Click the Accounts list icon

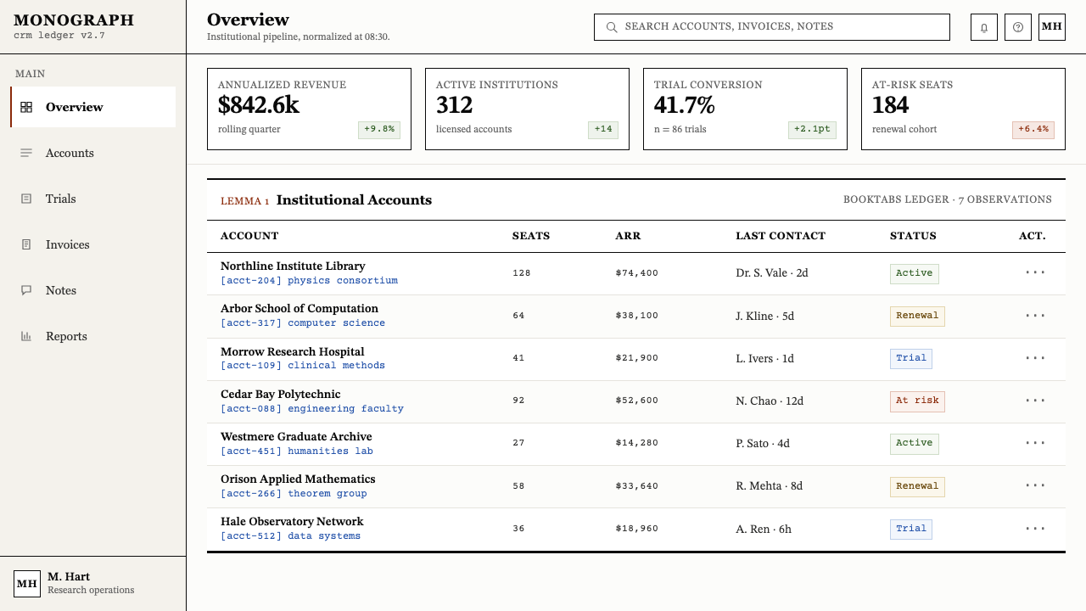click(x=26, y=153)
